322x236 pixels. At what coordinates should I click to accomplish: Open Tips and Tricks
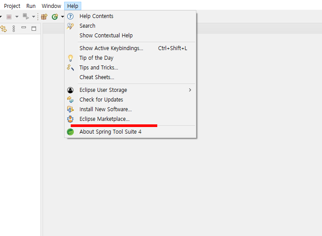(x=130, y=67)
